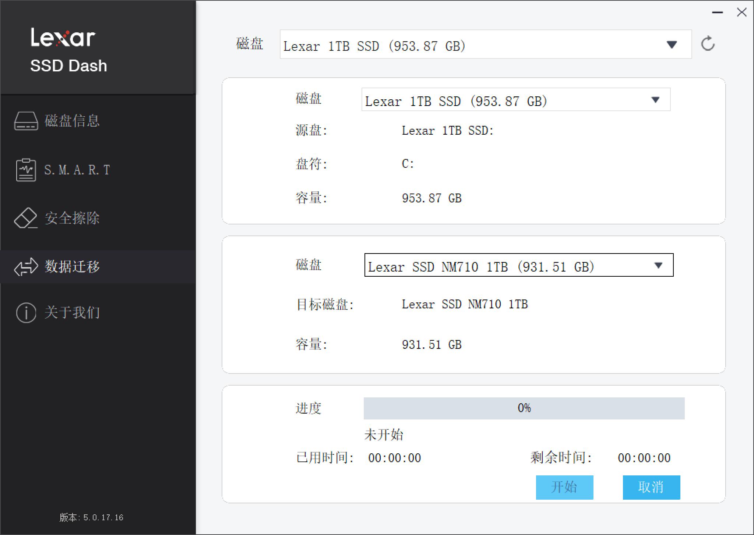Select the 数据迁移 migration arrows icon
The image size is (754, 535).
tap(26, 267)
